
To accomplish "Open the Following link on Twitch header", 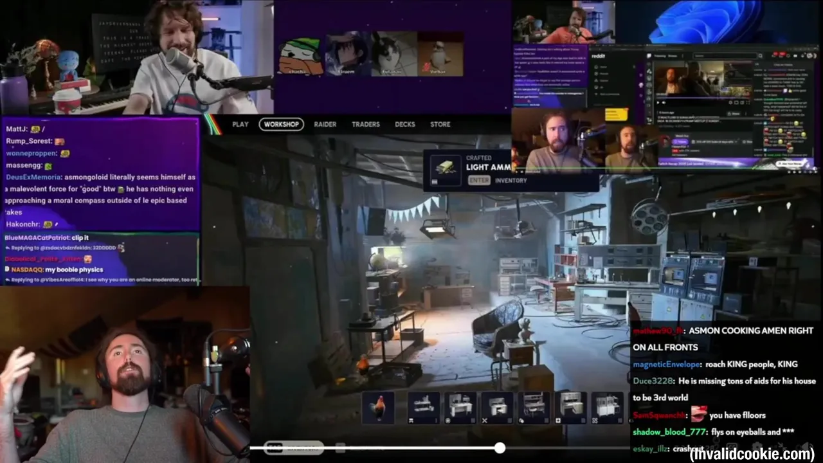I will [x=660, y=56].
